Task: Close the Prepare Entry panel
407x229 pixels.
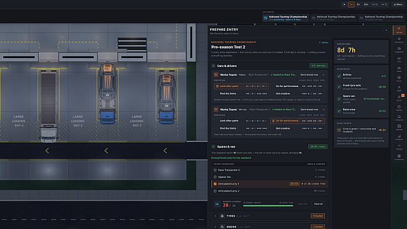Action: (386, 31)
